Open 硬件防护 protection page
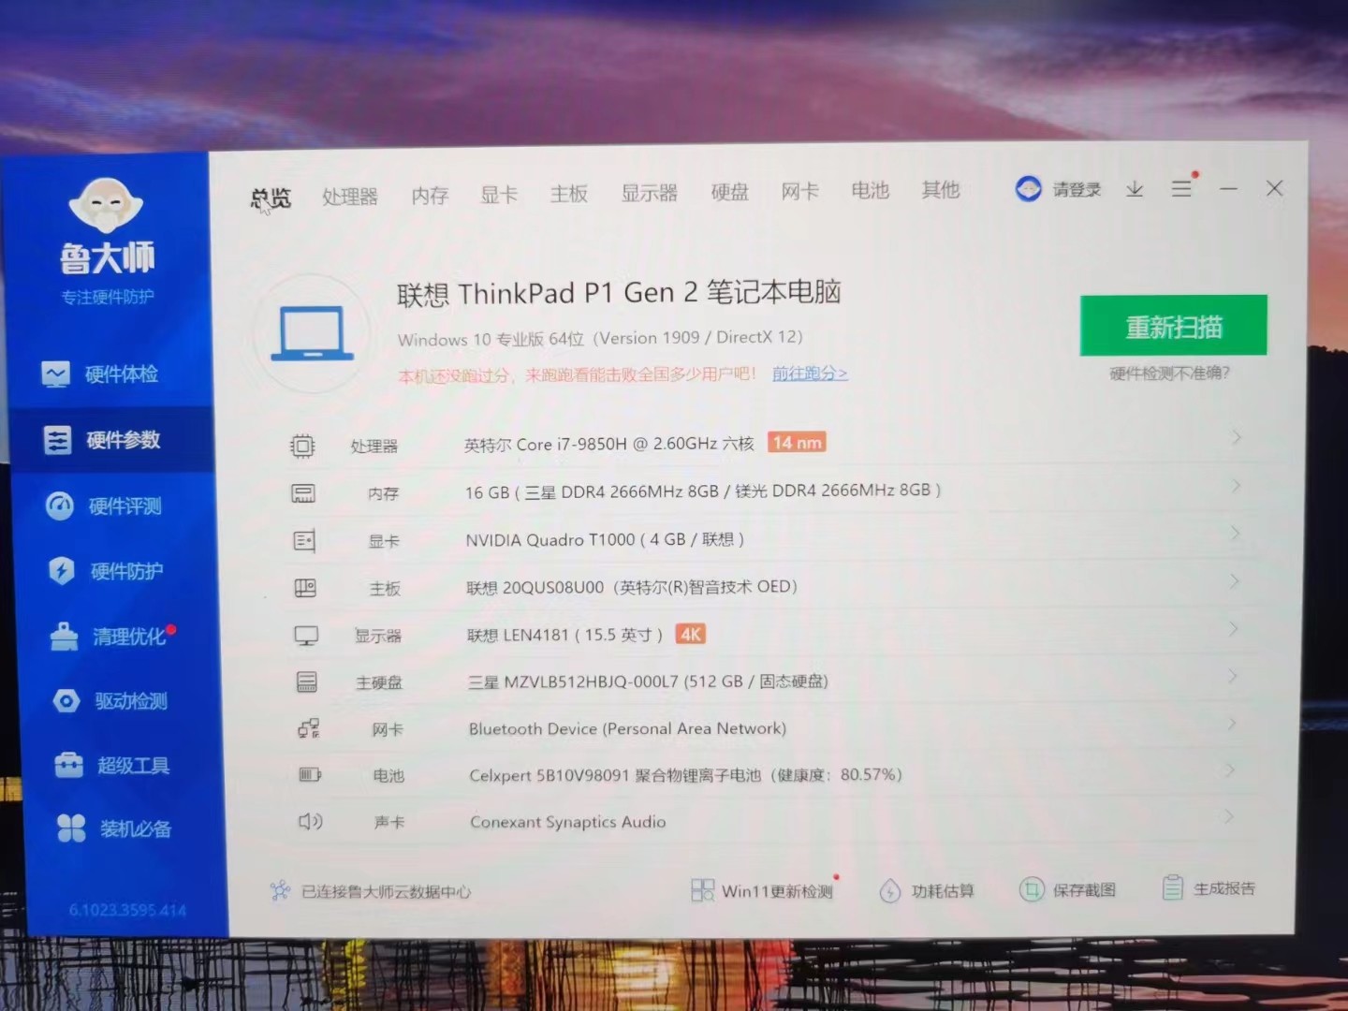The image size is (1348, 1011). click(x=106, y=571)
